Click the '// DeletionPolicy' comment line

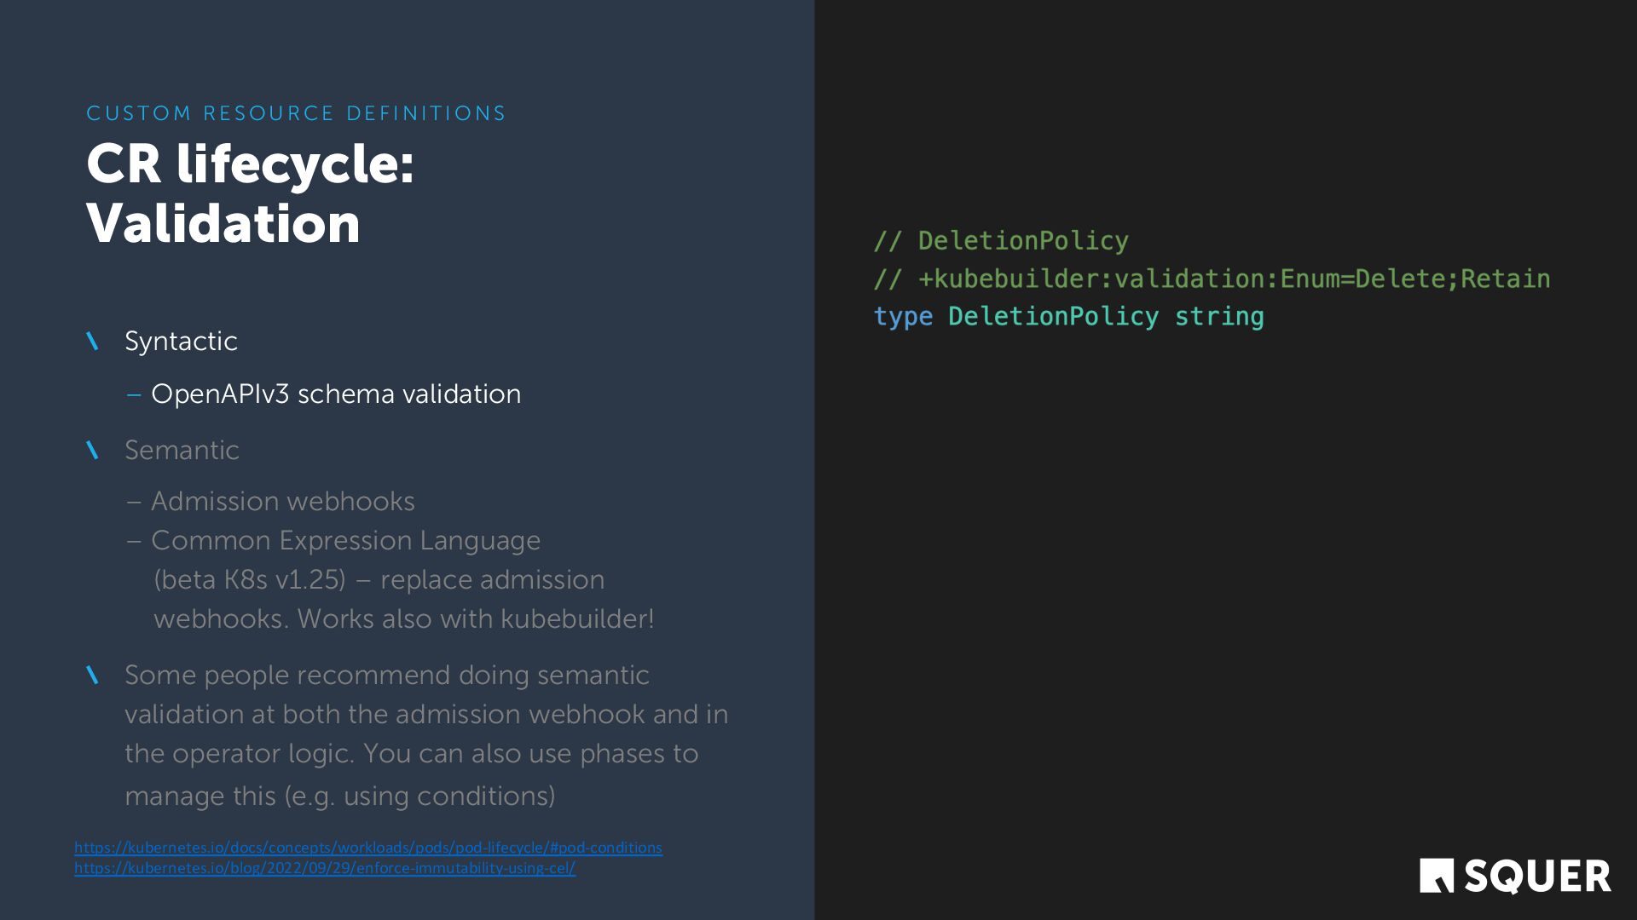(1001, 241)
